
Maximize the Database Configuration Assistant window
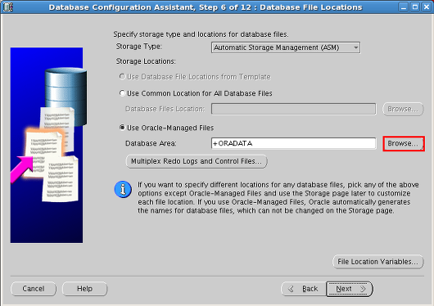415,7
